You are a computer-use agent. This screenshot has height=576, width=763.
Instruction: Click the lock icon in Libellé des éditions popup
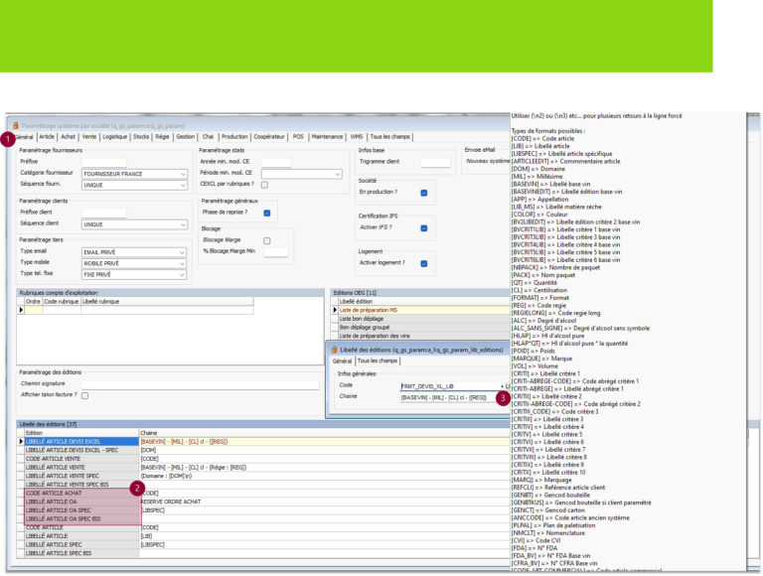click(x=334, y=350)
